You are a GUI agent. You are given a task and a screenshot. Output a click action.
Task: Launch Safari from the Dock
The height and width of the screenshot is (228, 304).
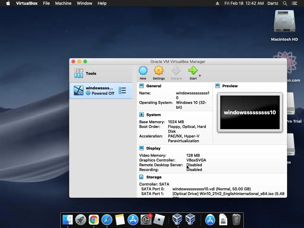pos(107,220)
